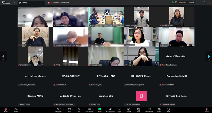Unmute the microphone with the Audio button

(x=6, y=109)
